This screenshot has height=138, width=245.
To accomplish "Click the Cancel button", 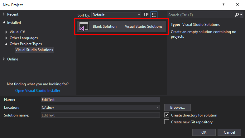I will [x=229, y=132].
